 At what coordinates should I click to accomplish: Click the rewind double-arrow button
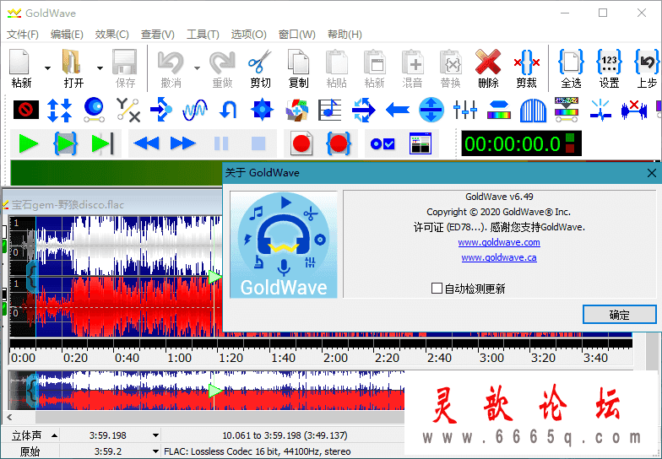(x=146, y=143)
